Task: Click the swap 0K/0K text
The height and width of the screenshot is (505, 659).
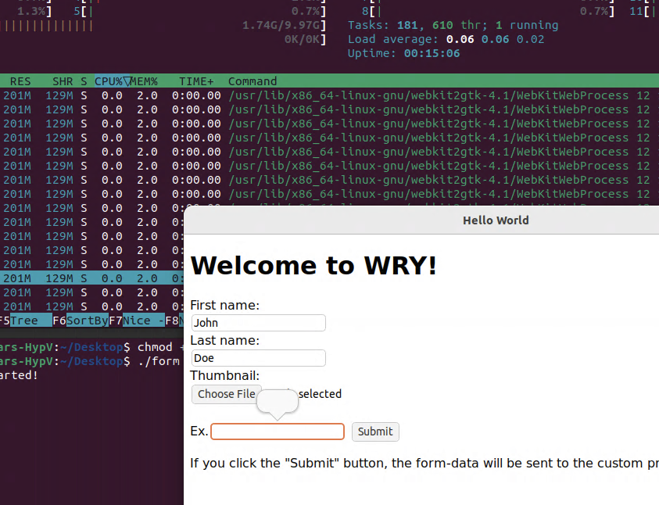Action: [303, 40]
